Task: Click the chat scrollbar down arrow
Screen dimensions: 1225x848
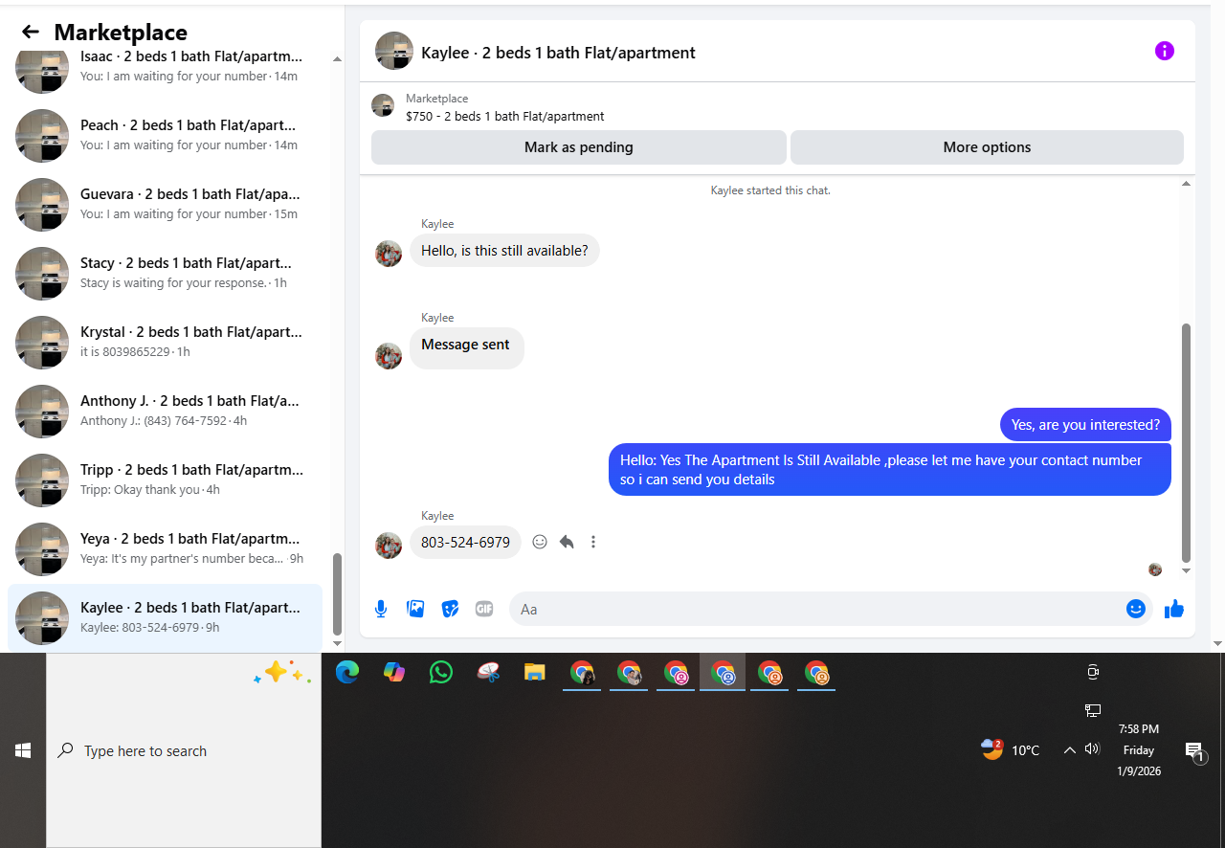Action: pos(1187,570)
